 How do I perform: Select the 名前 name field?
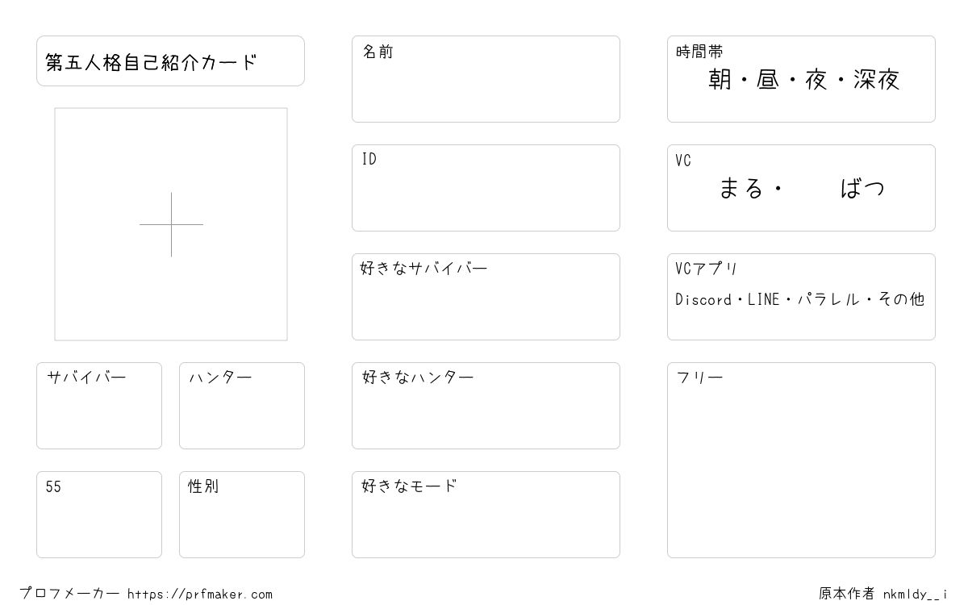486,79
